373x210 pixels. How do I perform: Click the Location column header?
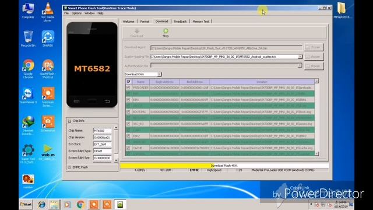point(262,82)
